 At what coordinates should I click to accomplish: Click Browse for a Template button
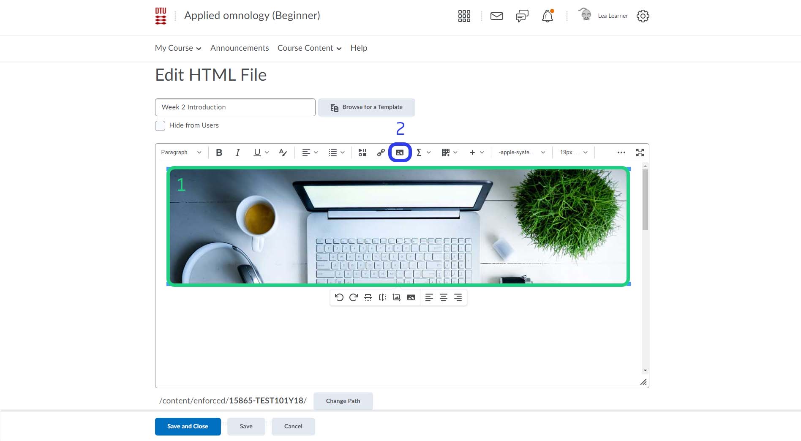(366, 107)
